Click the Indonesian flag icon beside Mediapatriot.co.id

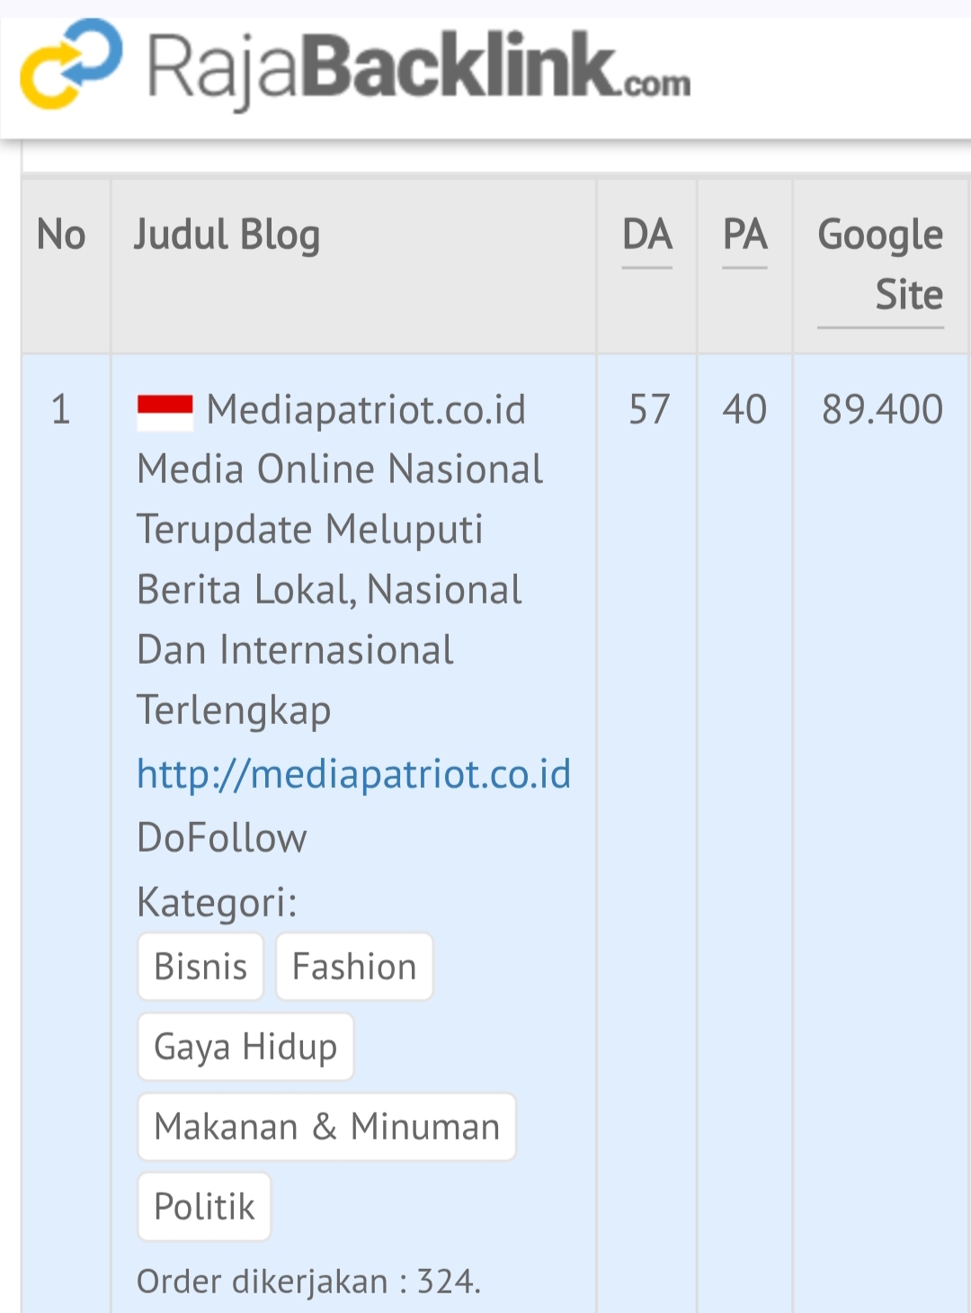(x=165, y=412)
